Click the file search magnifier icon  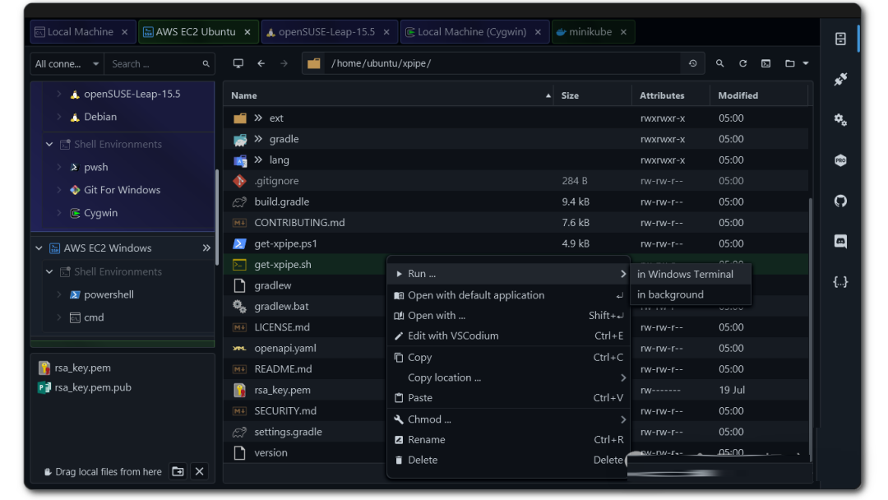tap(719, 63)
